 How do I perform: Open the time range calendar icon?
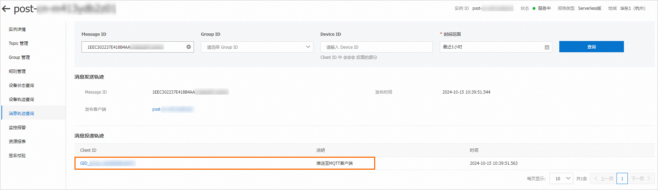tap(547, 47)
